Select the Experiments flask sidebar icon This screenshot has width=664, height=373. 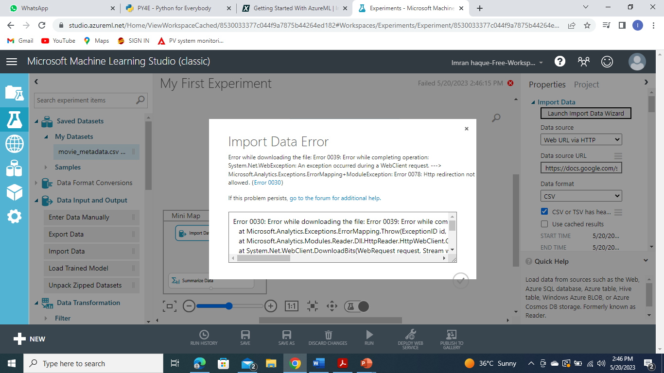click(x=14, y=119)
